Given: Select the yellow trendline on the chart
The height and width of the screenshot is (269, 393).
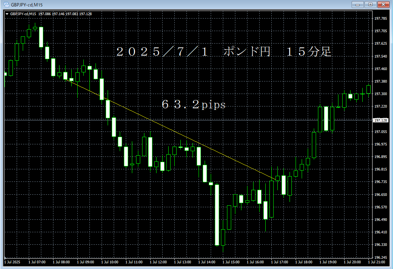Looking at the screenshot, I should (x=171, y=131).
